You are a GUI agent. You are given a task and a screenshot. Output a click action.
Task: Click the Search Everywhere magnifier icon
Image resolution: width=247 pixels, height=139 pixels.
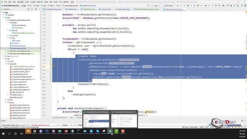tap(242, 5)
